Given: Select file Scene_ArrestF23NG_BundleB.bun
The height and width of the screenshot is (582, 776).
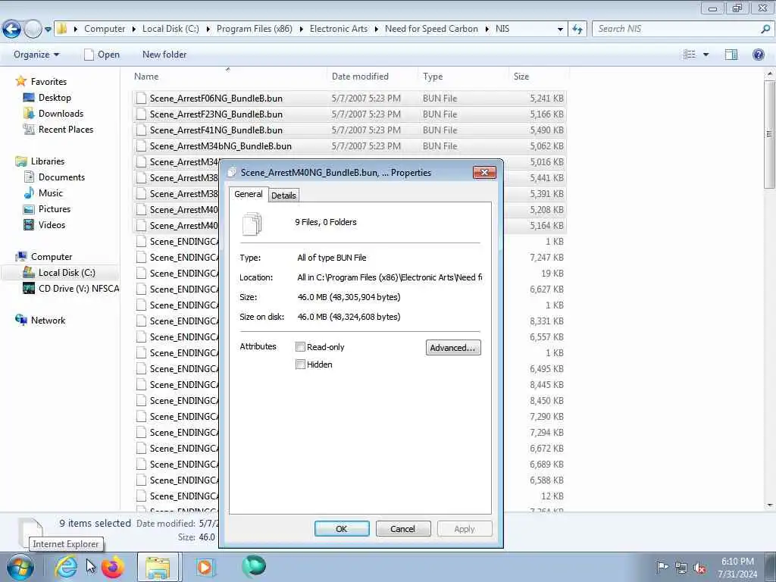Looking at the screenshot, I should [349, 114].
